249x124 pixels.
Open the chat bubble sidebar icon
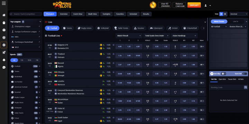[4, 68]
